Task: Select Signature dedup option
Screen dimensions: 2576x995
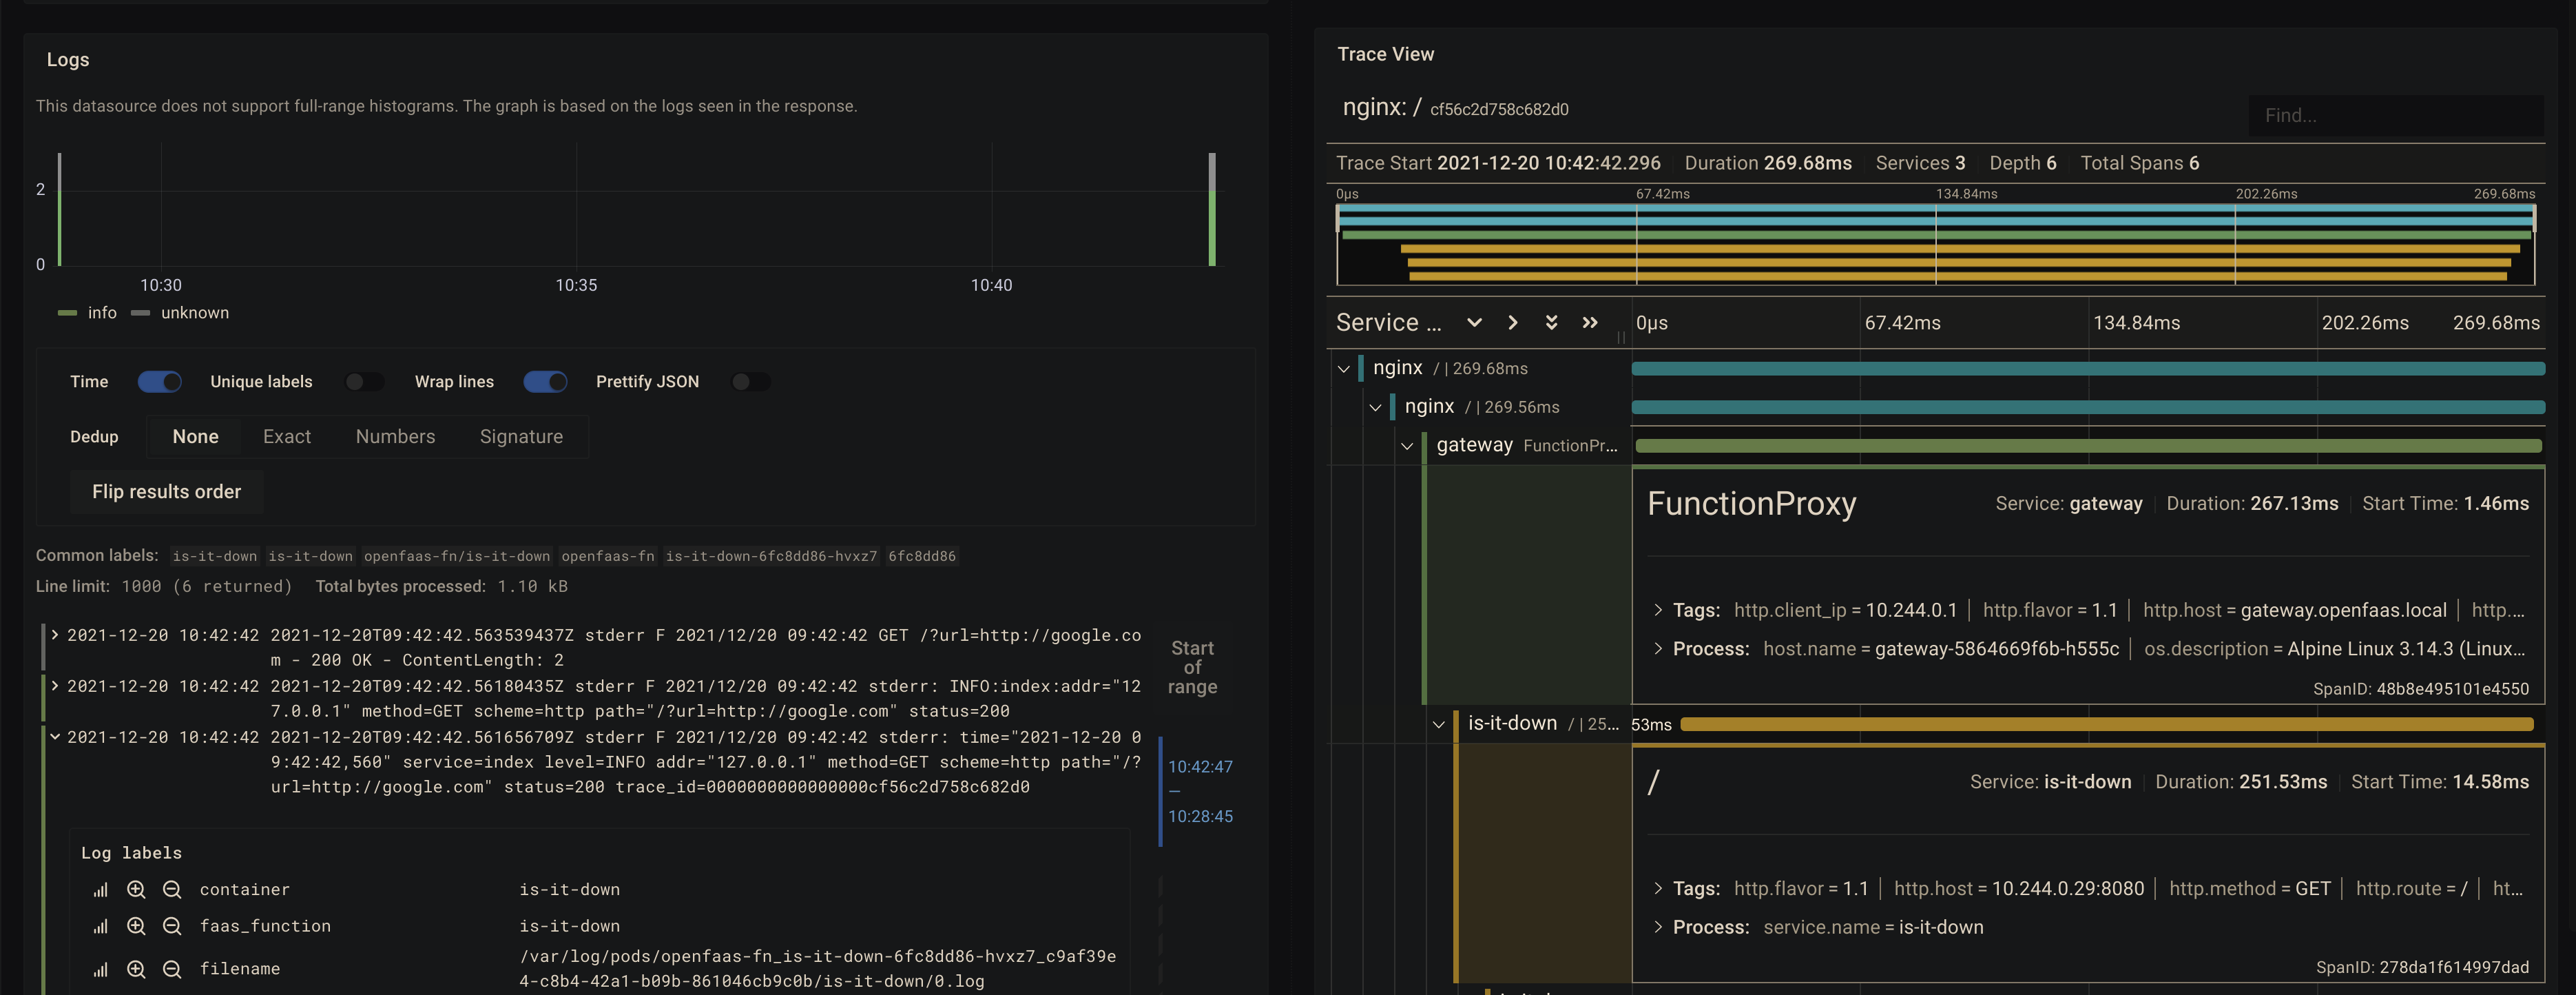Action: pos(521,437)
